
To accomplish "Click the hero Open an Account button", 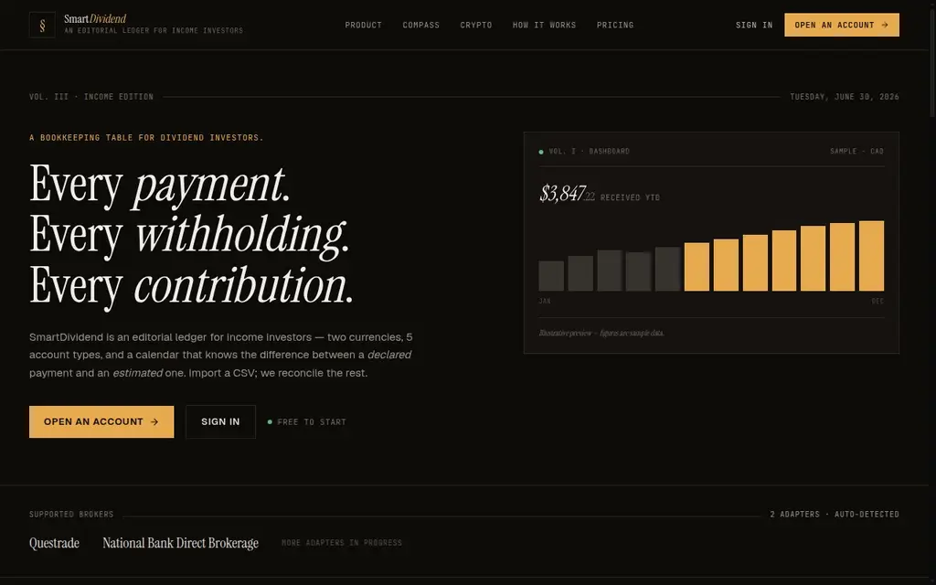I will pyautogui.click(x=101, y=421).
